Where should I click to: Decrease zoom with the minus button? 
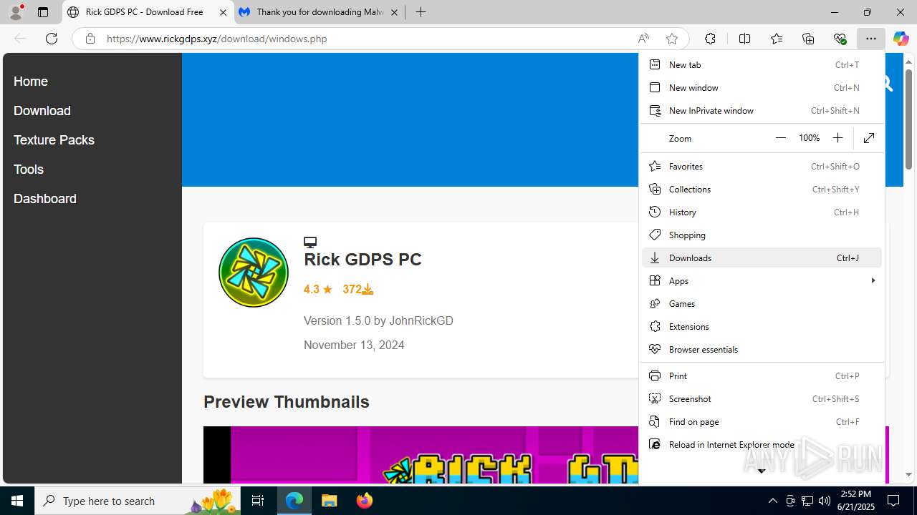point(781,138)
